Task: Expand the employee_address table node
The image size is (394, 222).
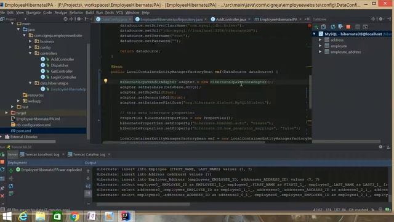Action: click(x=320, y=52)
